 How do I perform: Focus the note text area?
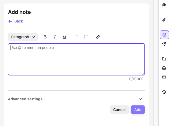point(76,59)
